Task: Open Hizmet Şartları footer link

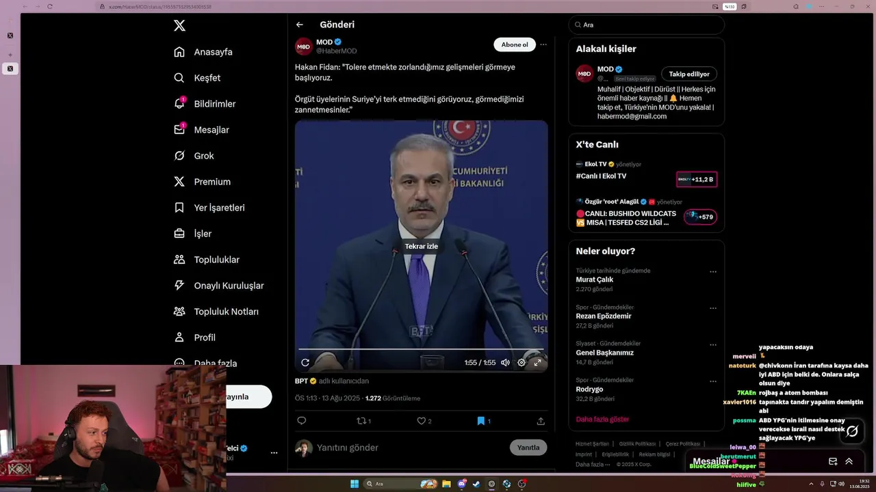Action: click(592, 443)
